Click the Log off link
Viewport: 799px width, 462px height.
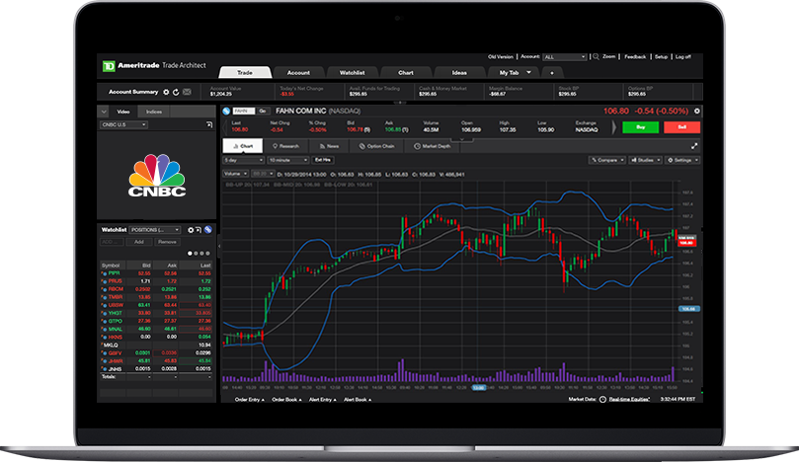[682, 57]
